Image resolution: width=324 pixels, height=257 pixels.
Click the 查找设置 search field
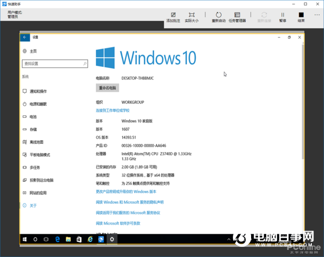(55, 64)
